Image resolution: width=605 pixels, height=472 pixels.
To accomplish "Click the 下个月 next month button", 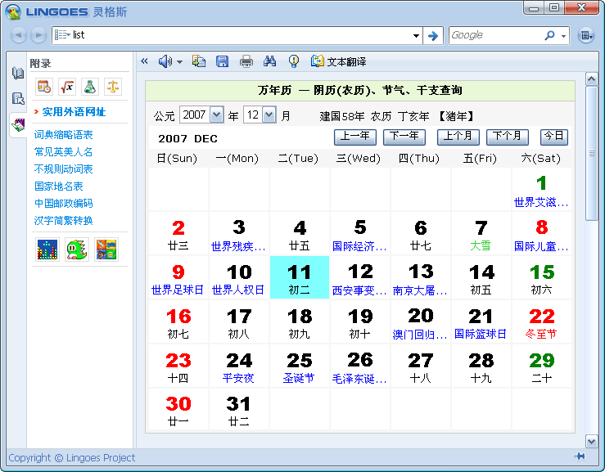I will pos(508,137).
